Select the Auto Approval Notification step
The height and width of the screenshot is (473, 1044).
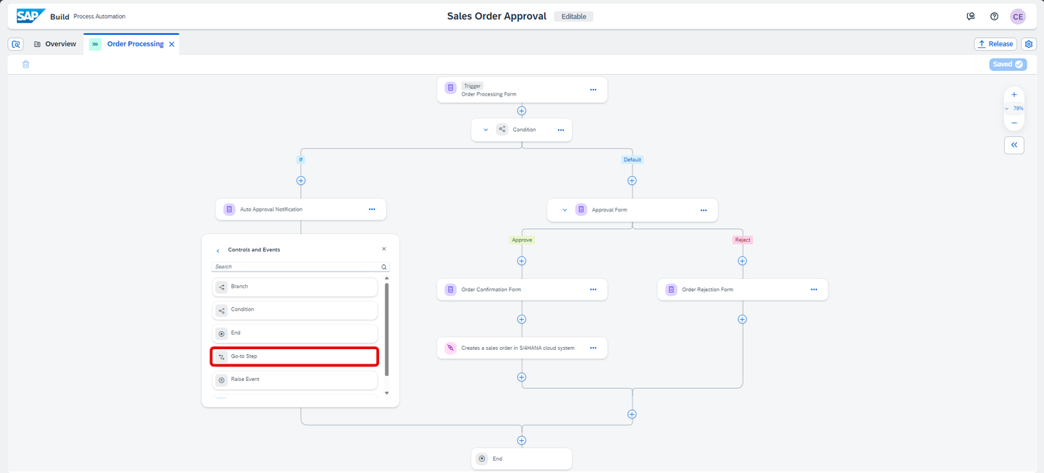[x=301, y=209]
